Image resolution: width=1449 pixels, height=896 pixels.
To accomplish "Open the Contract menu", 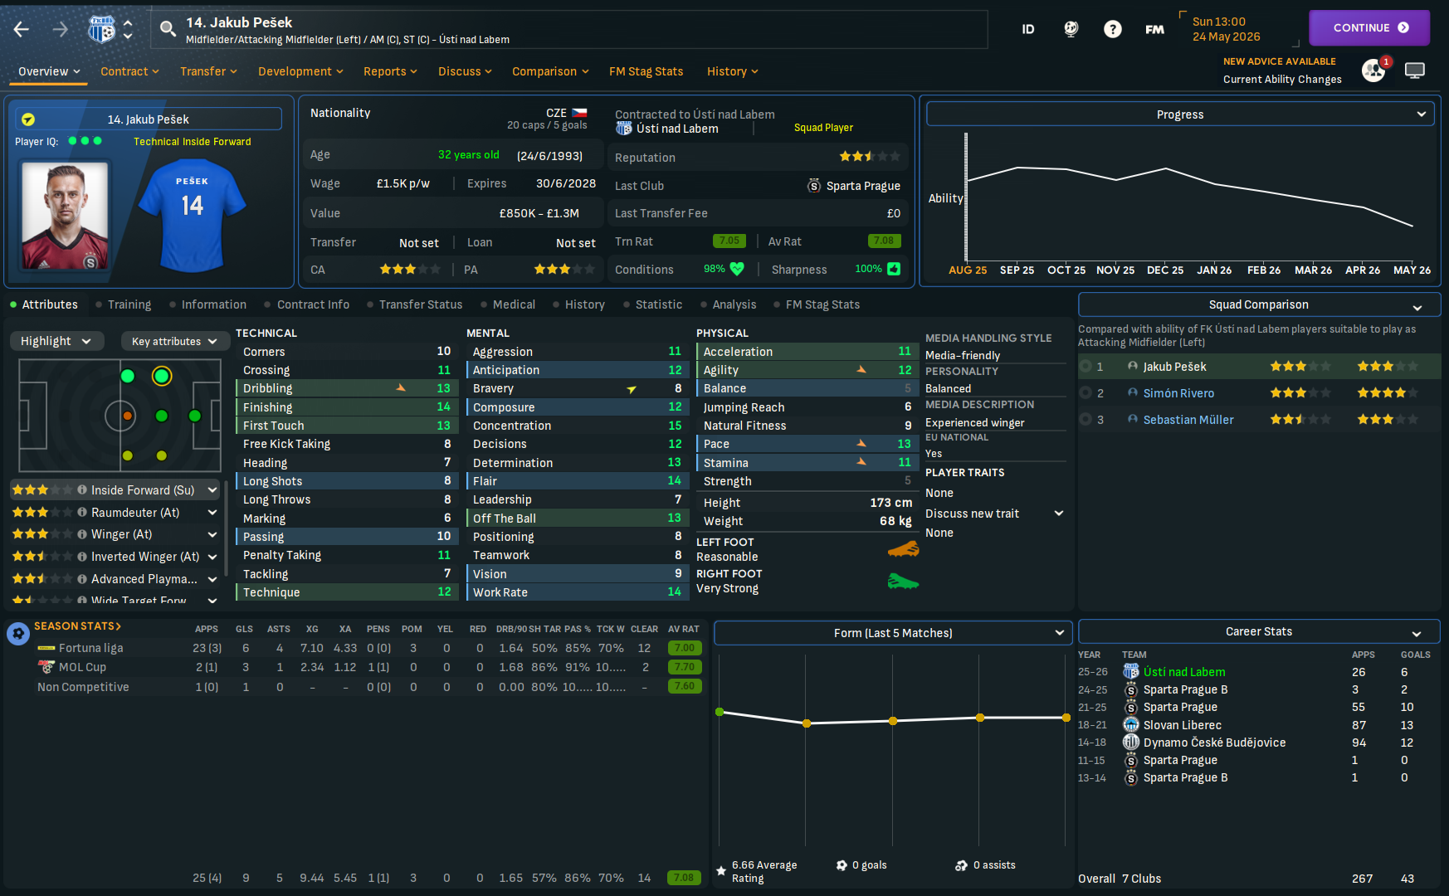I will pyautogui.click(x=129, y=71).
